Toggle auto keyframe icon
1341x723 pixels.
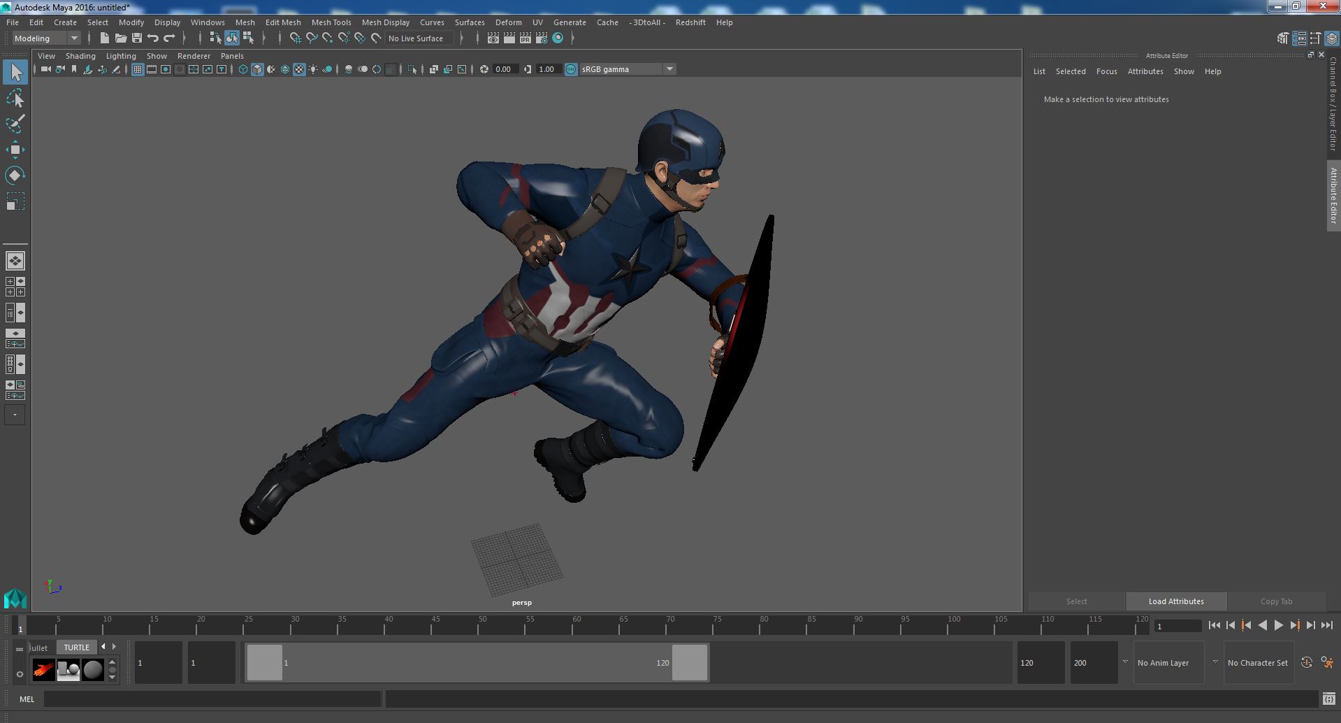pyautogui.click(x=1306, y=662)
